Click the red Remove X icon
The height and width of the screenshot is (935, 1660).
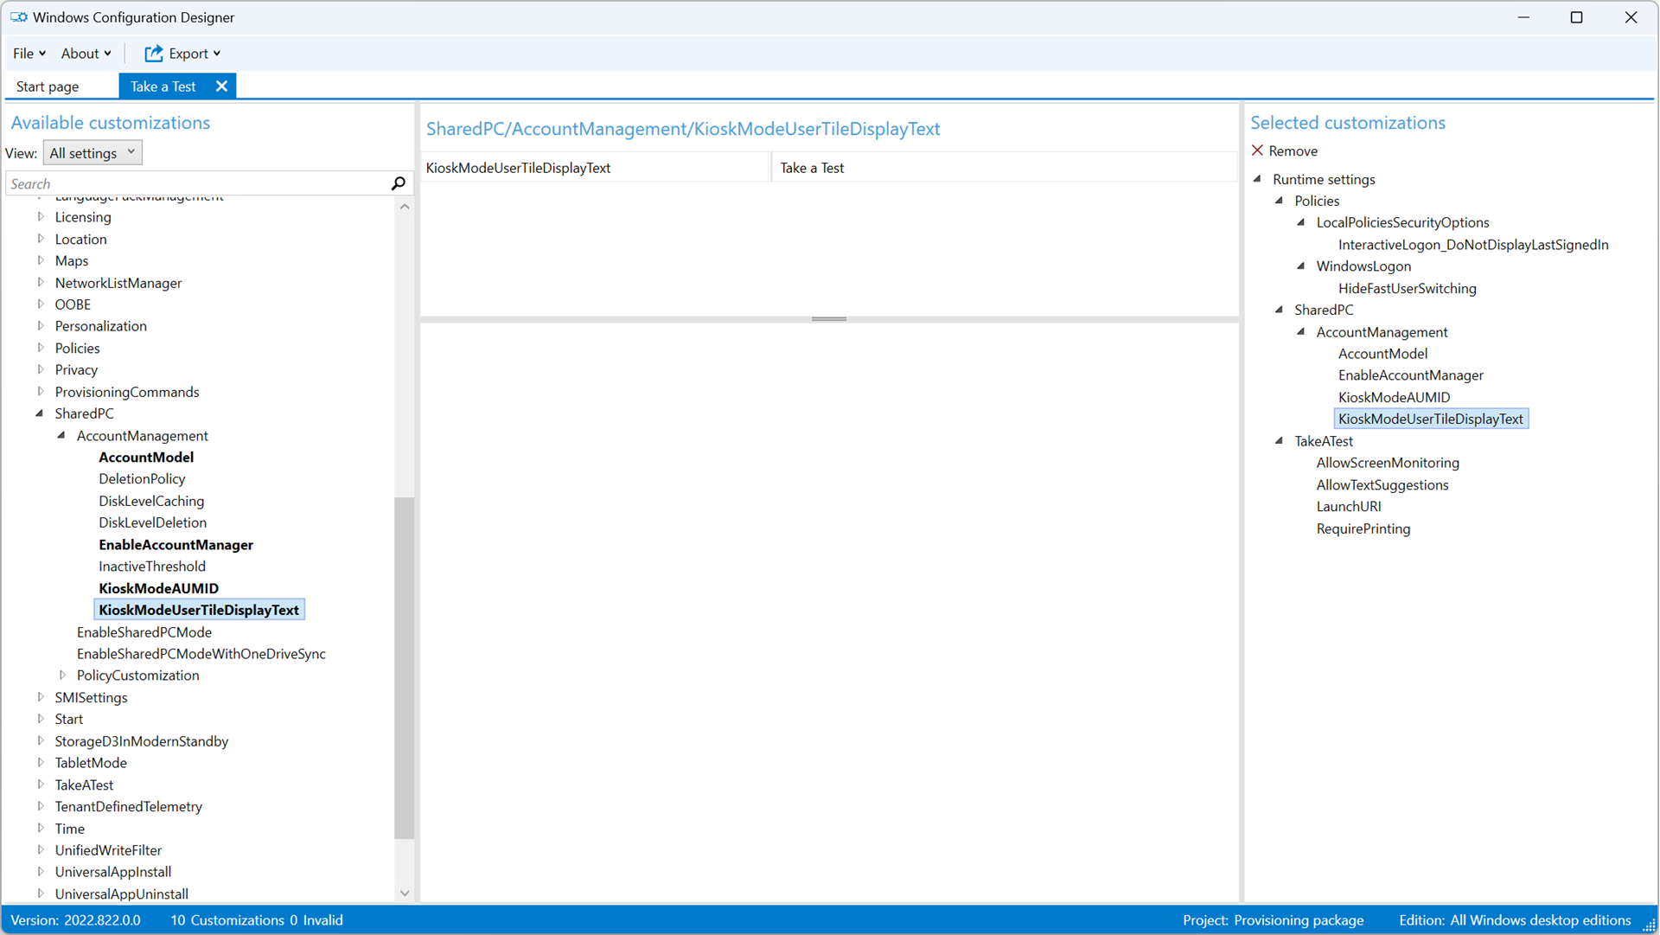1257,150
